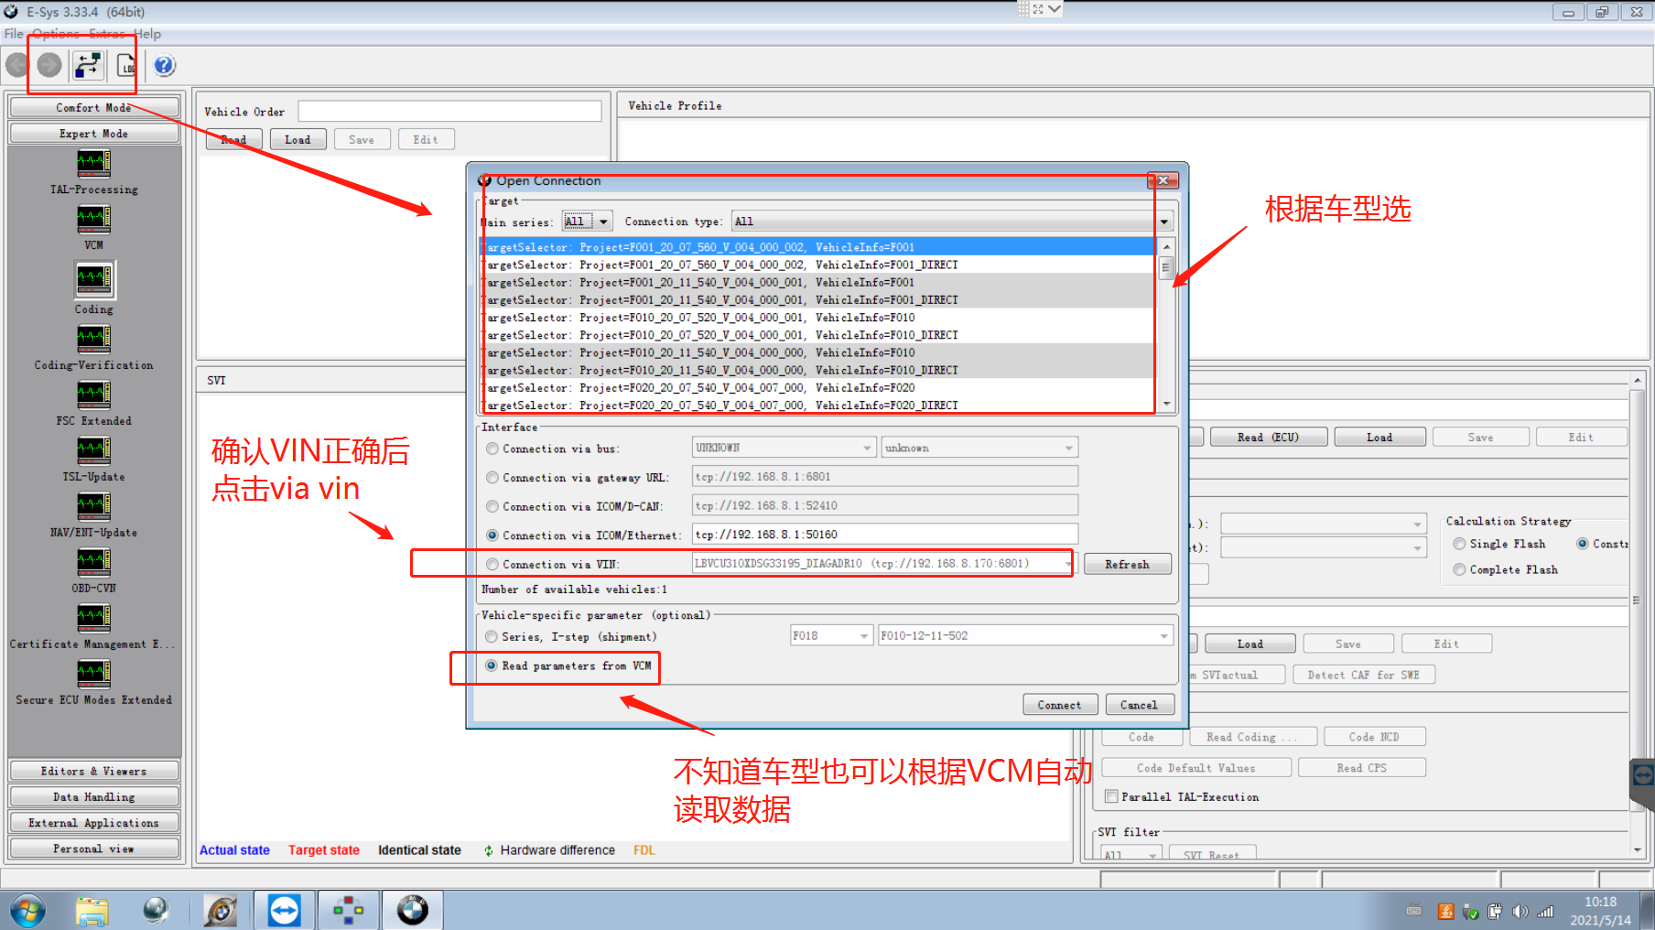Switch to Comfort Mode
Screen dimensions: 1655x930
(93, 107)
